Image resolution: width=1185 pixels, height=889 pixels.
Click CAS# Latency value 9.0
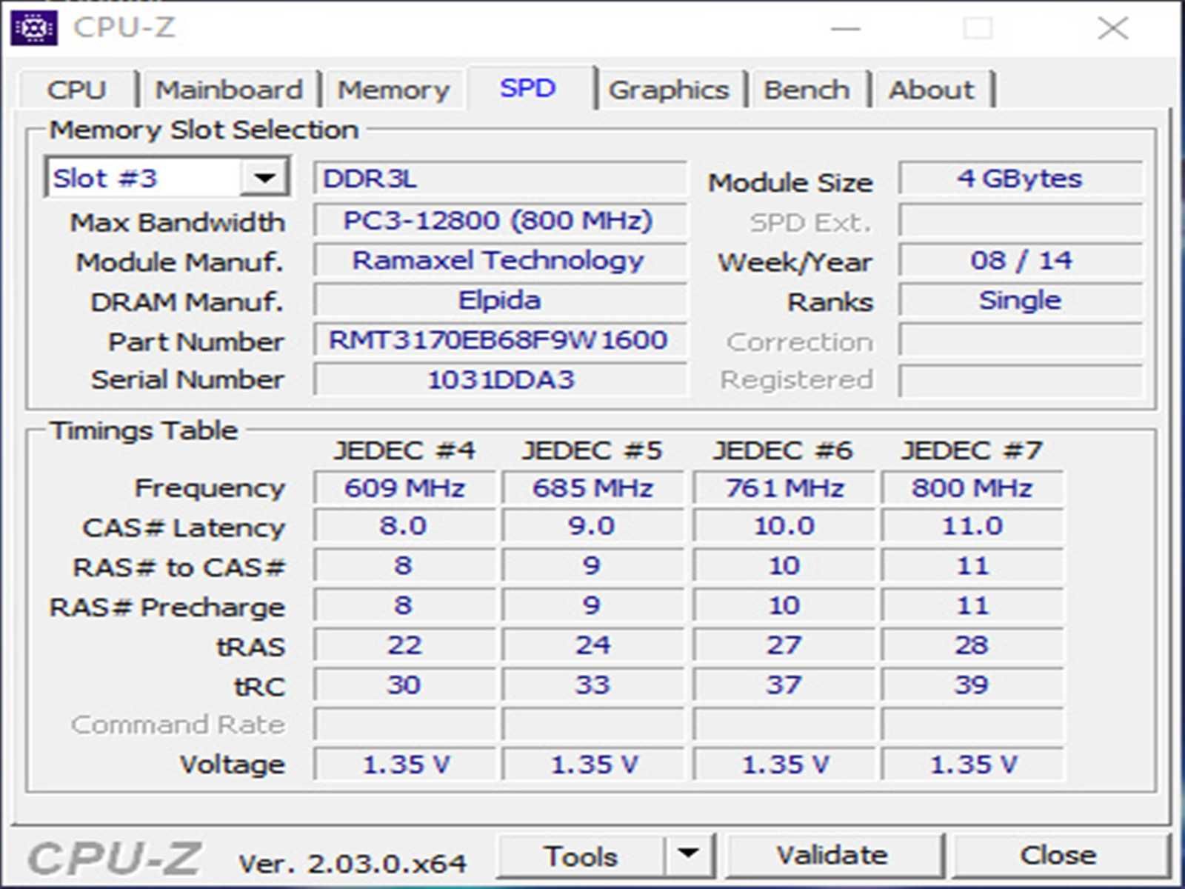[x=592, y=526]
